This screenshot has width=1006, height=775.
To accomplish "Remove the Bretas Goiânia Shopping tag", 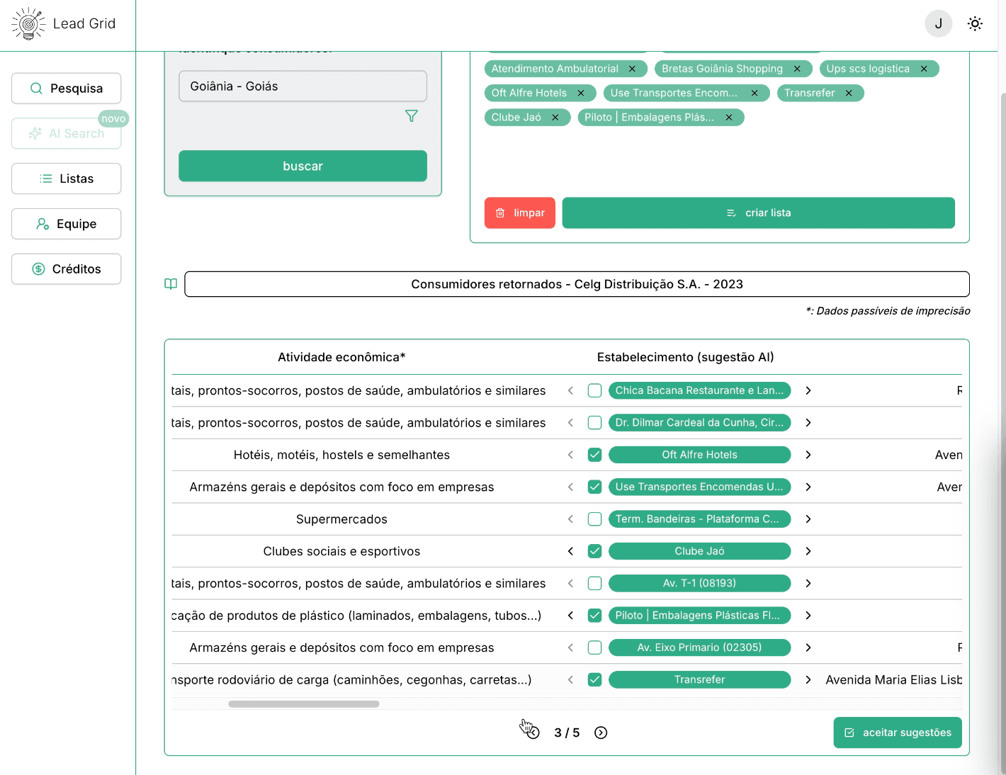I will click(x=797, y=69).
